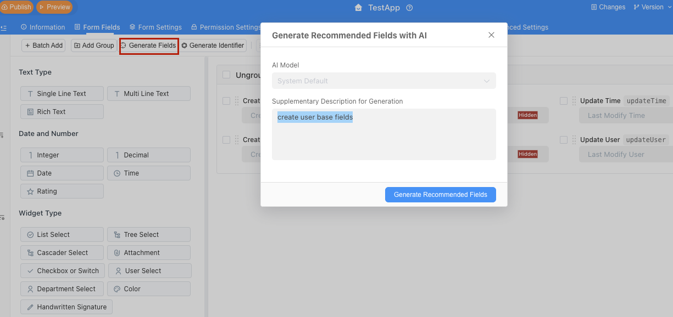Select the Attachment widget

point(148,253)
